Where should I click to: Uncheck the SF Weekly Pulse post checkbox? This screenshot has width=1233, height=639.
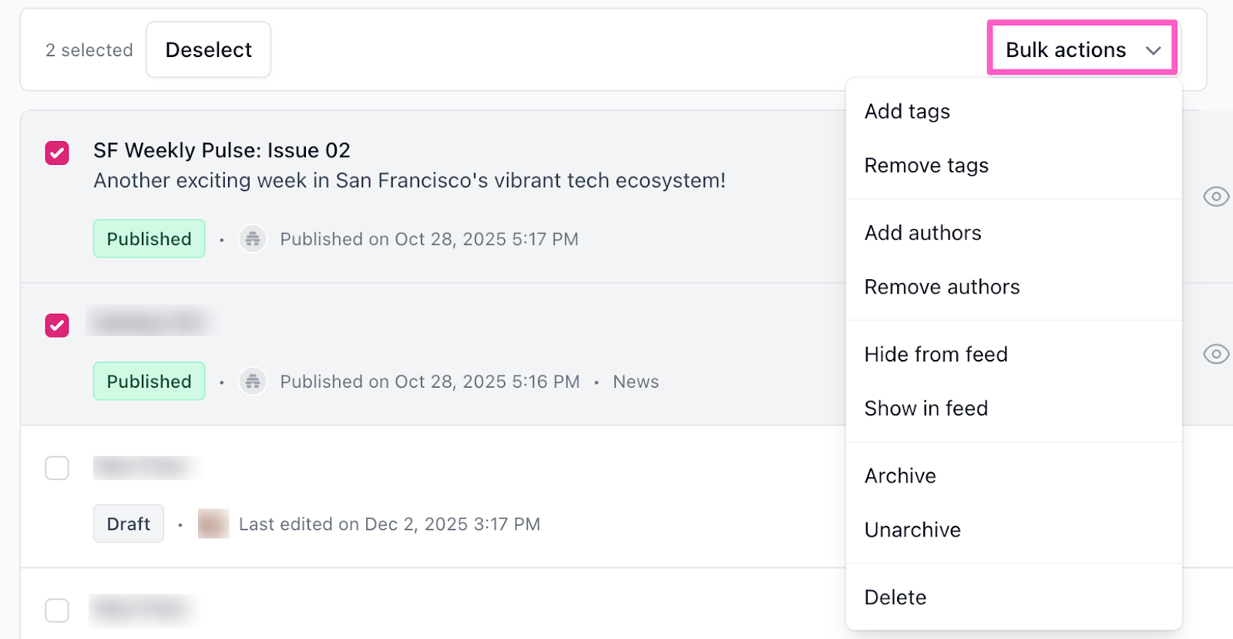coord(57,153)
